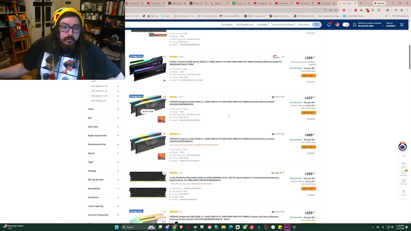Open the Windows Start button
This screenshot has height=231, width=411.
(x=117, y=227)
